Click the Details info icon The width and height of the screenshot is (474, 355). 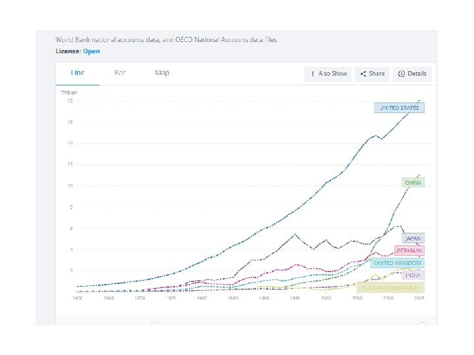(402, 74)
